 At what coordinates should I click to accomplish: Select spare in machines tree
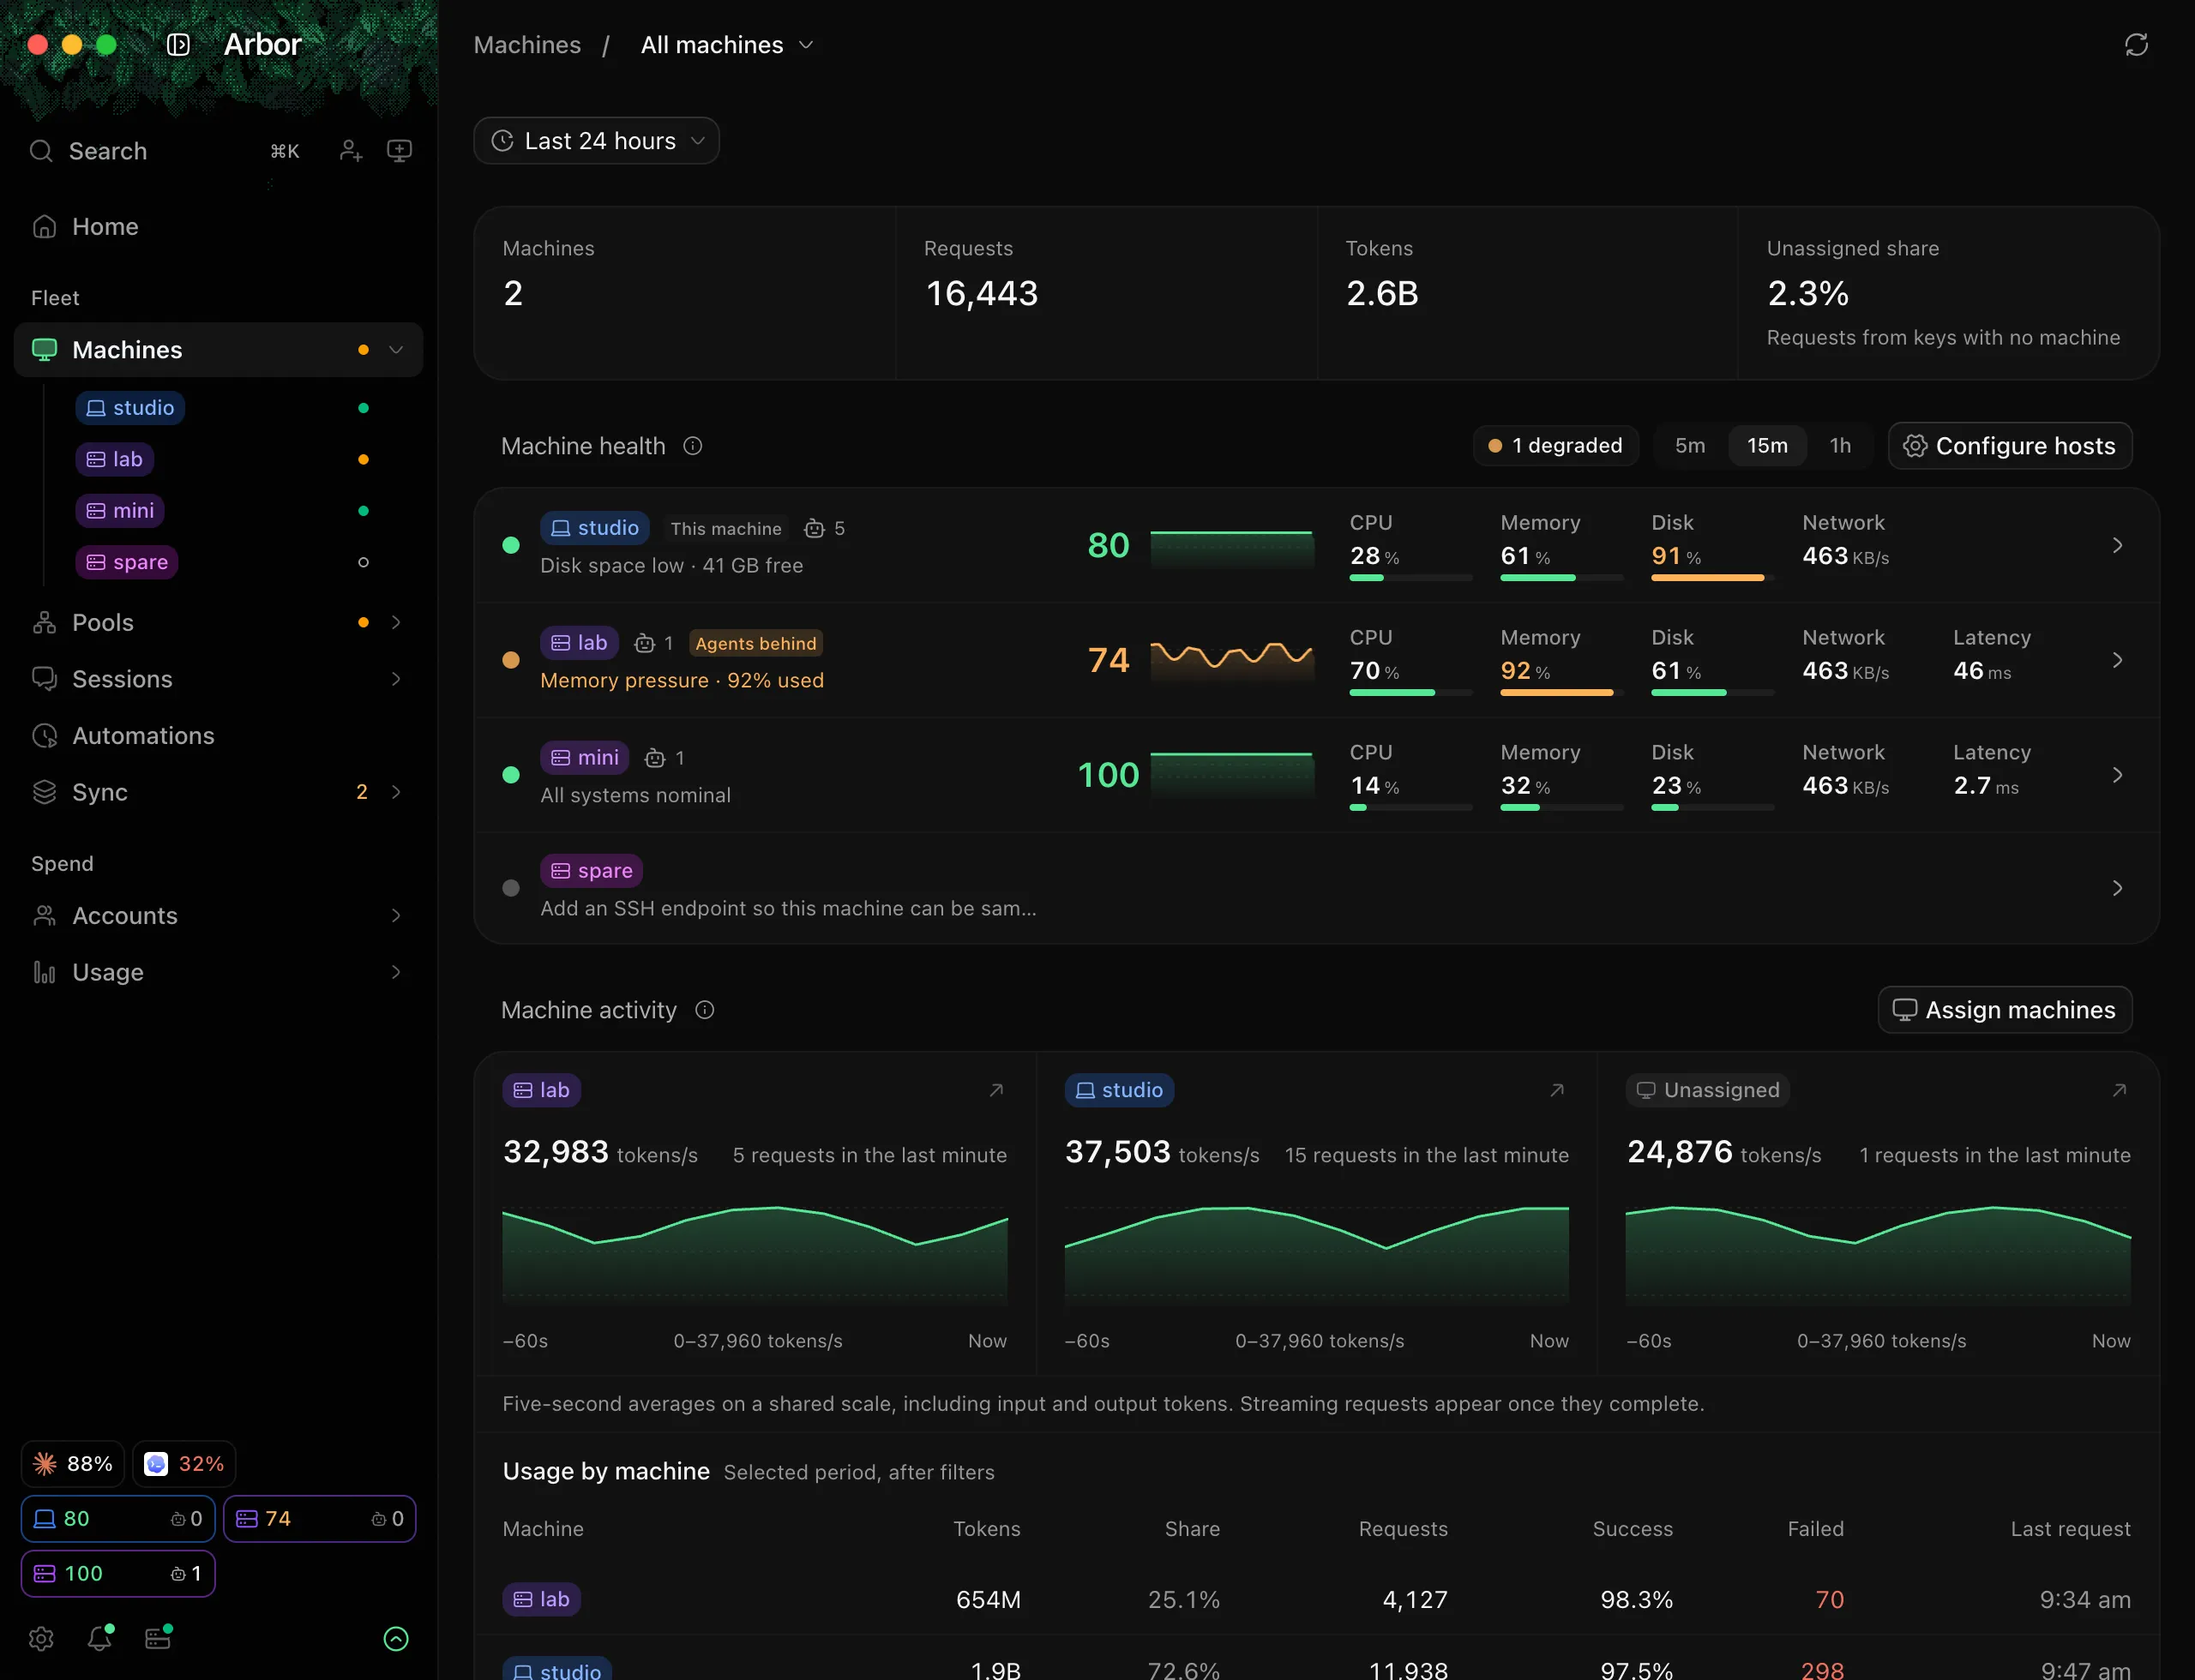[127, 562]
